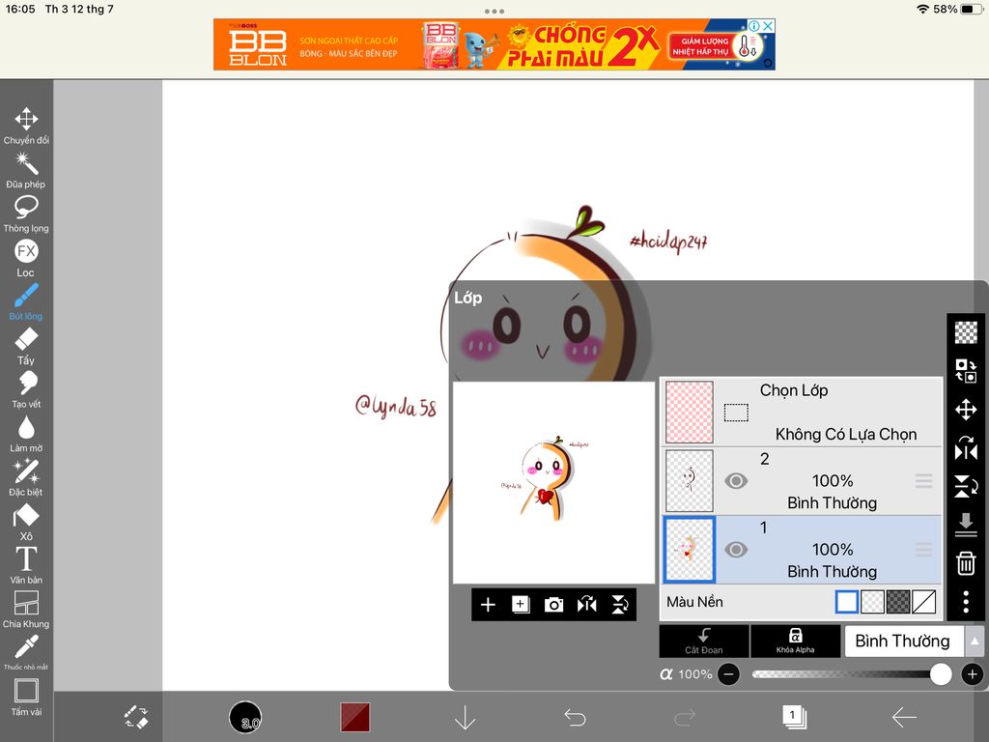989x742 pixels.
Task: Open the BB BLON banner advertisement
Action: click(494, 44)
